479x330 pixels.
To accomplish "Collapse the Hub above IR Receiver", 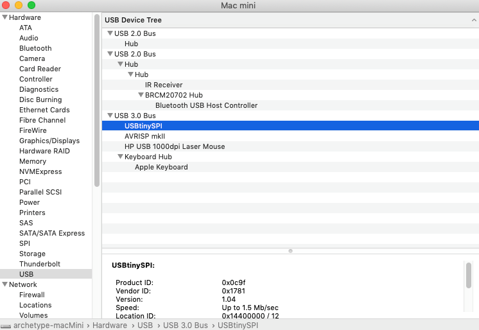I will pos(131,74).
